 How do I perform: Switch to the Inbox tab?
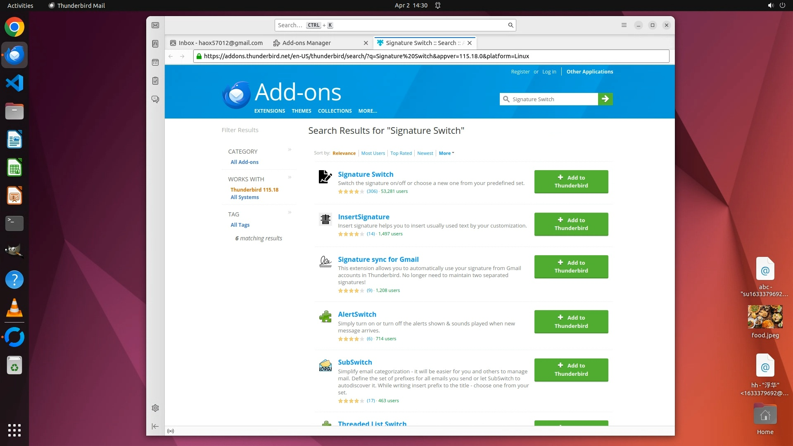pyautogui.click(x=221, y=43)
